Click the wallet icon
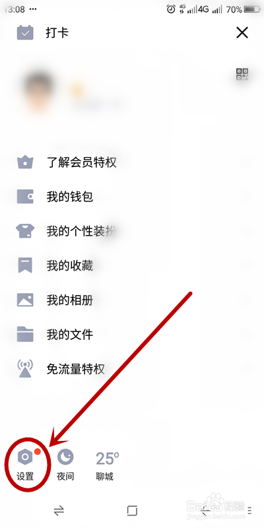 pyautogui.click(x=25, y=197)
